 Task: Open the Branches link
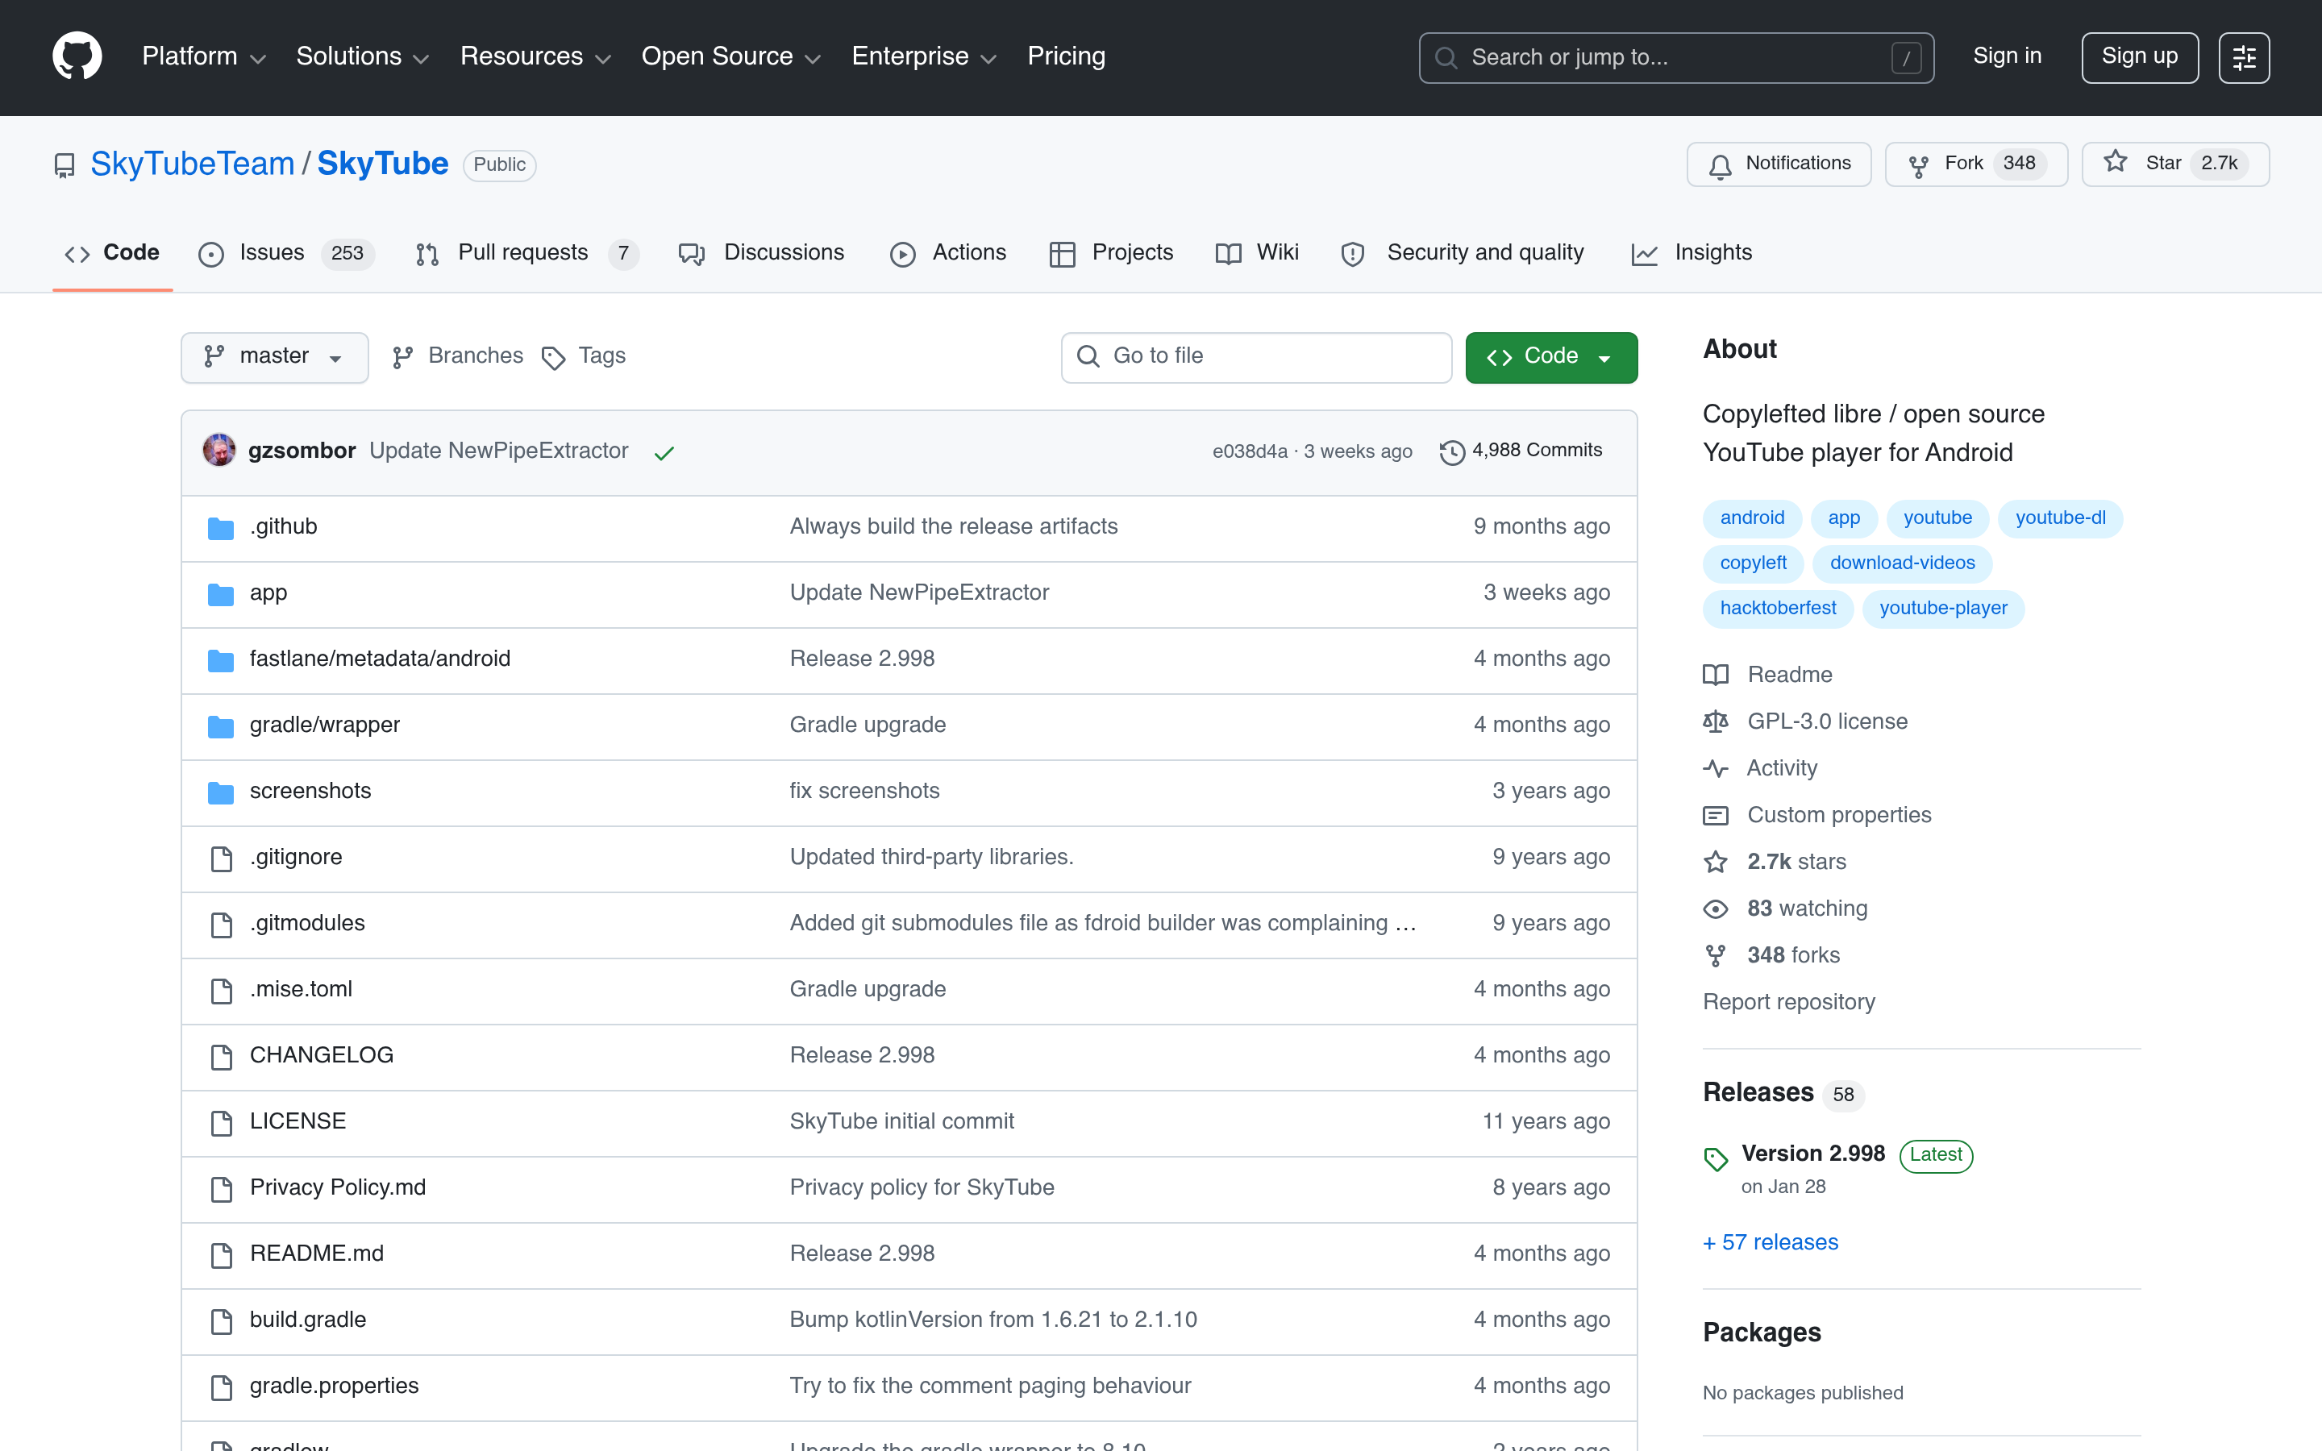pos(458,356)
